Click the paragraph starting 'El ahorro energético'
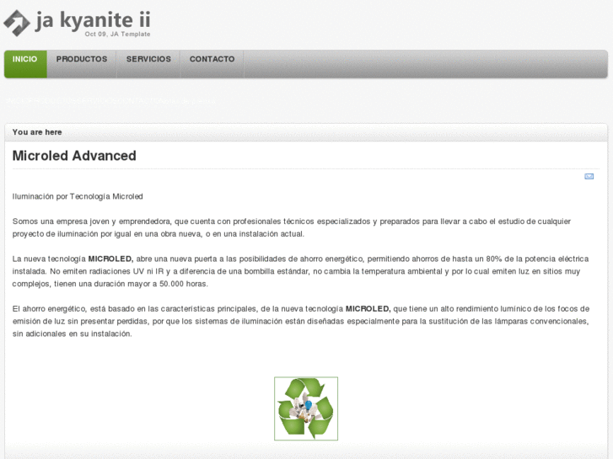This screenshot has height=459, width=613. (301, 321)
